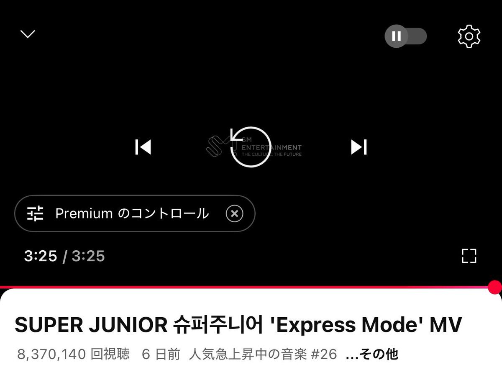Replay the video with the circular arrow
The image size is (502, 375).
tap(250, 147)
